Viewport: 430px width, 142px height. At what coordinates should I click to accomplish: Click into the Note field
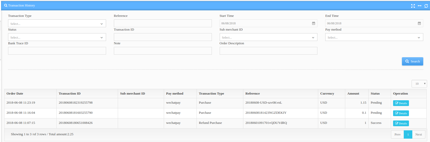tap(163, 51)
